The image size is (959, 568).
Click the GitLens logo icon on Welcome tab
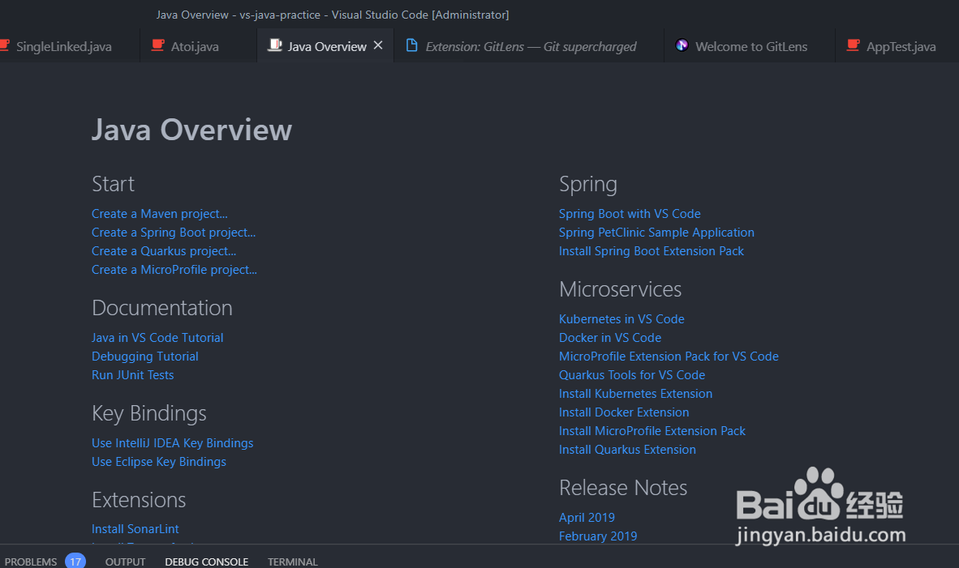[x=682, y=45]
